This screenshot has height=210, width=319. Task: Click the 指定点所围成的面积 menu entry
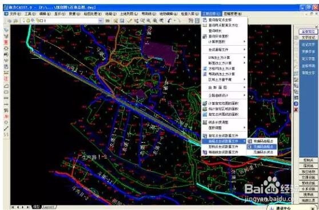click(224, 115)
